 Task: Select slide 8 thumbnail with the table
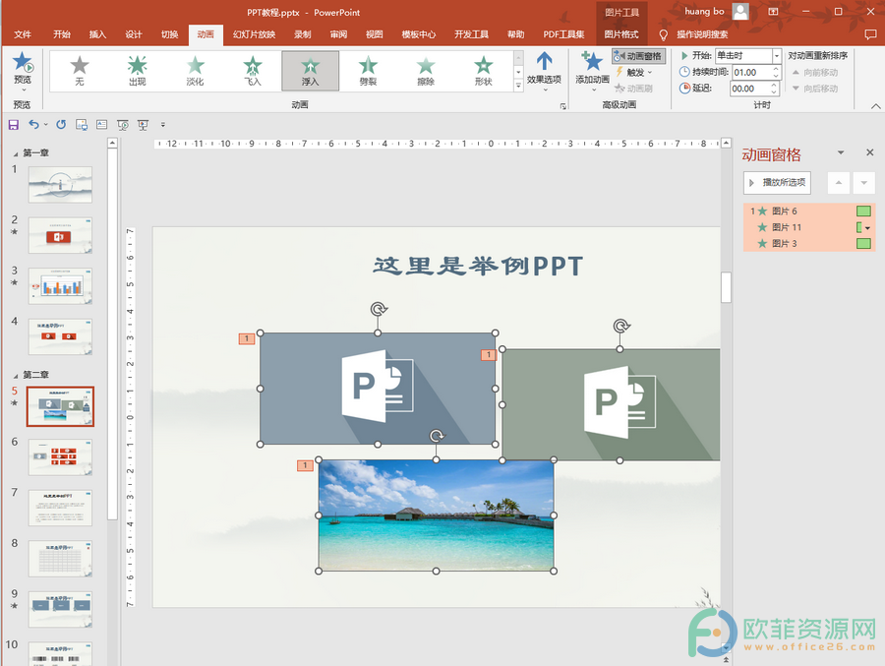(60, 559)
